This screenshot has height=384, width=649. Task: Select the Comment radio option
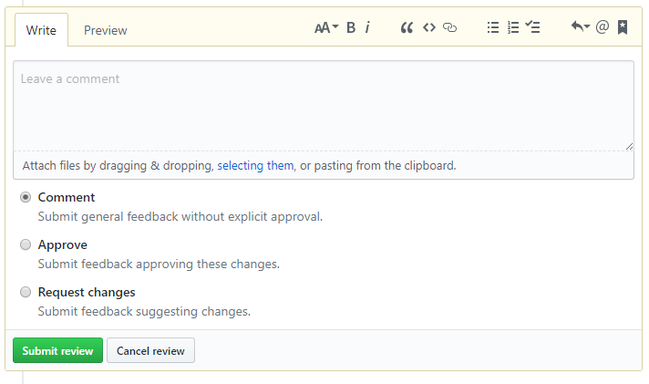click(x=26, y=197)
